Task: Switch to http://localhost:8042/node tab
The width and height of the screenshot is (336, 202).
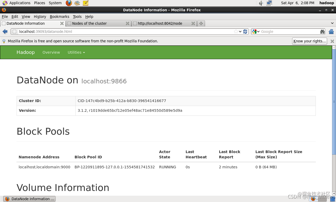Action: coord(164,23)
